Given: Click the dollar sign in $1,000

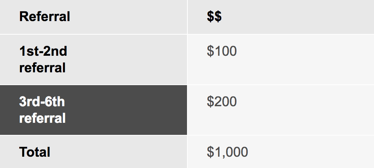Looking at the screenshot, I should (210, 152).
